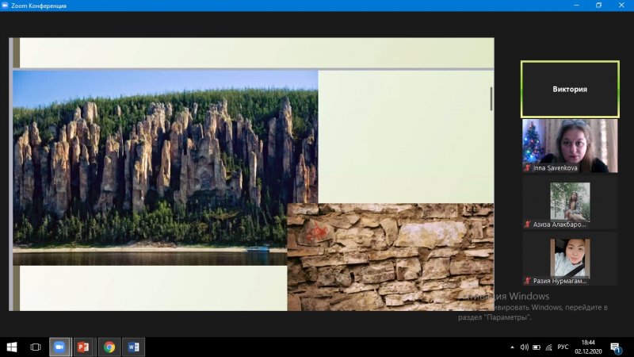
Task: Select Inna Savenkova's video tile
Action: pos(569,146)
